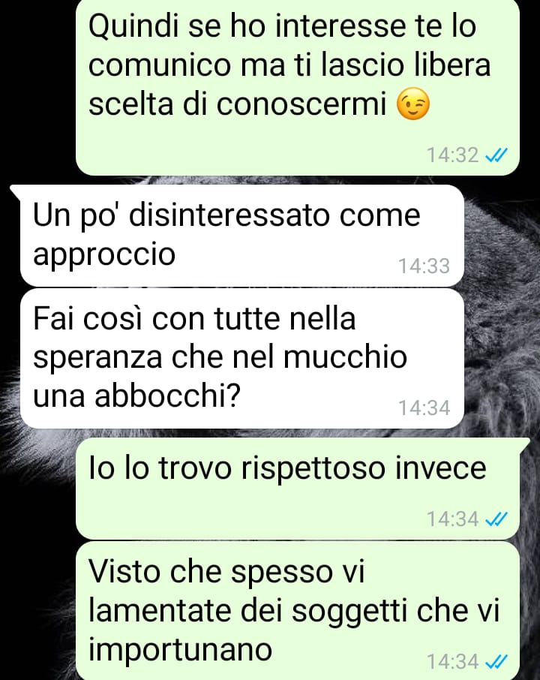This screenshot has height=680, width=540.
Task: Tap the word 'rispettoso' in sent message
Action: 313,469
